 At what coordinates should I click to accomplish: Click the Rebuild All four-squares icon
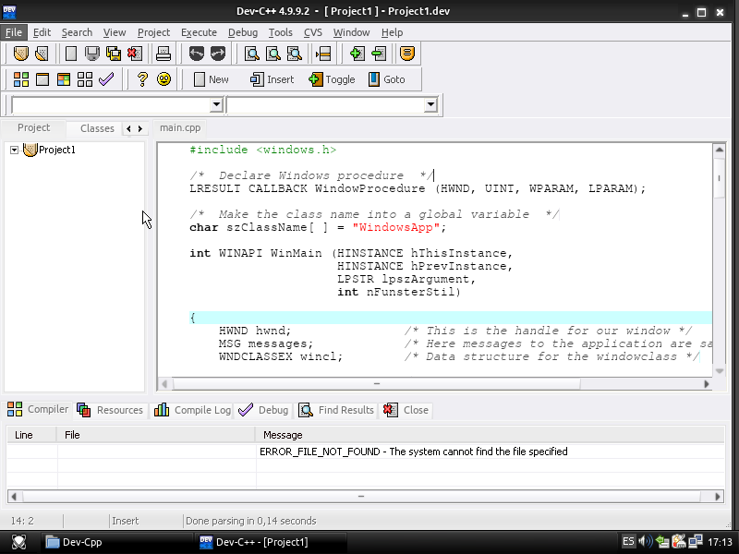pos(85,79)
